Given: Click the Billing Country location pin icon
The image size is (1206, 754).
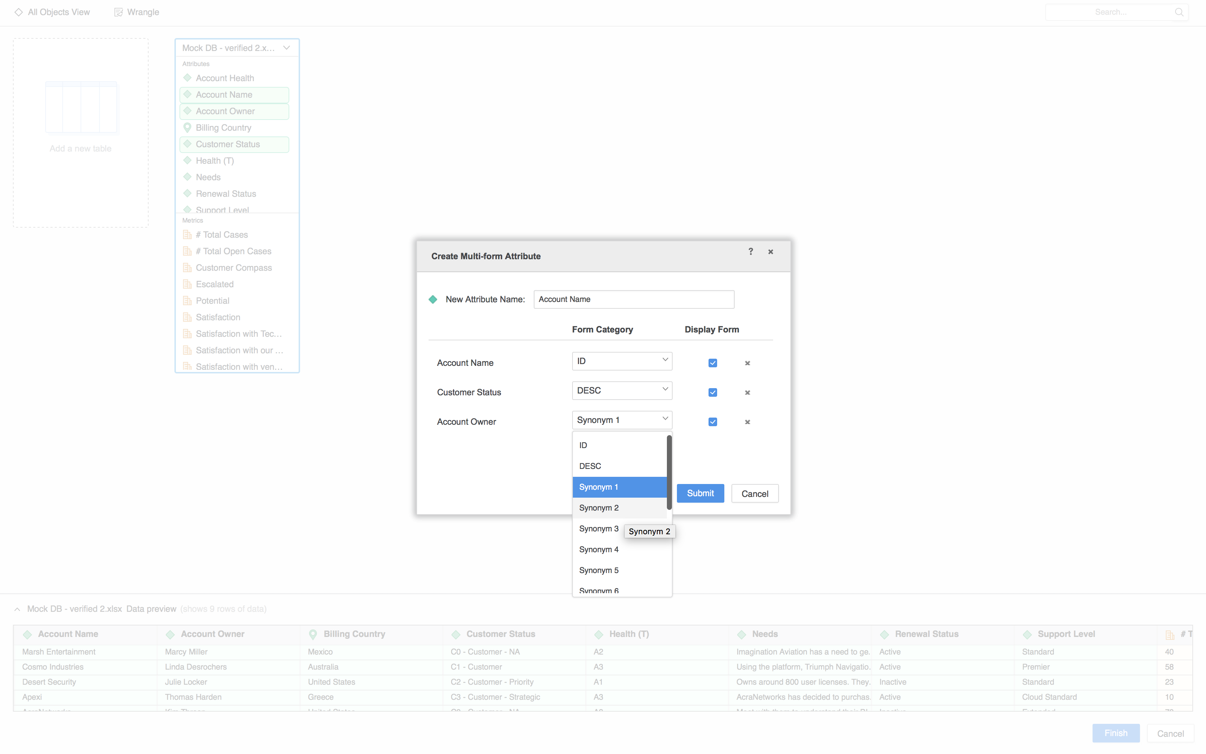Looking at the screenshot, I should tap(187, 128).
